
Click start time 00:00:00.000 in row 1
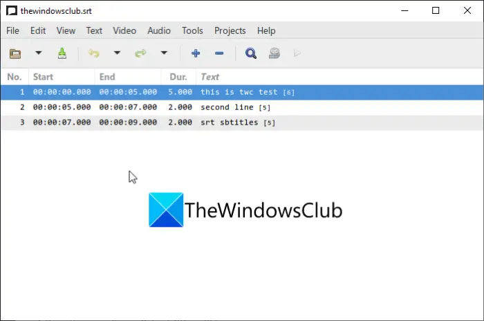point(62,92)
